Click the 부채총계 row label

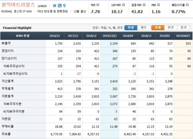(8, 89)
